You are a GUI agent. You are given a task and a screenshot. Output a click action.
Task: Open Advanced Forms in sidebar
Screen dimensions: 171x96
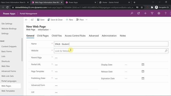point(9,71)
